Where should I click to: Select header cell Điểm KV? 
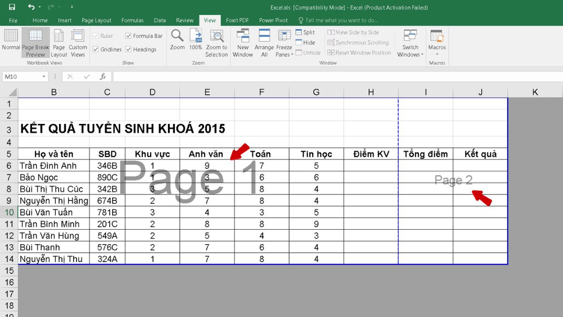[371, 154]
